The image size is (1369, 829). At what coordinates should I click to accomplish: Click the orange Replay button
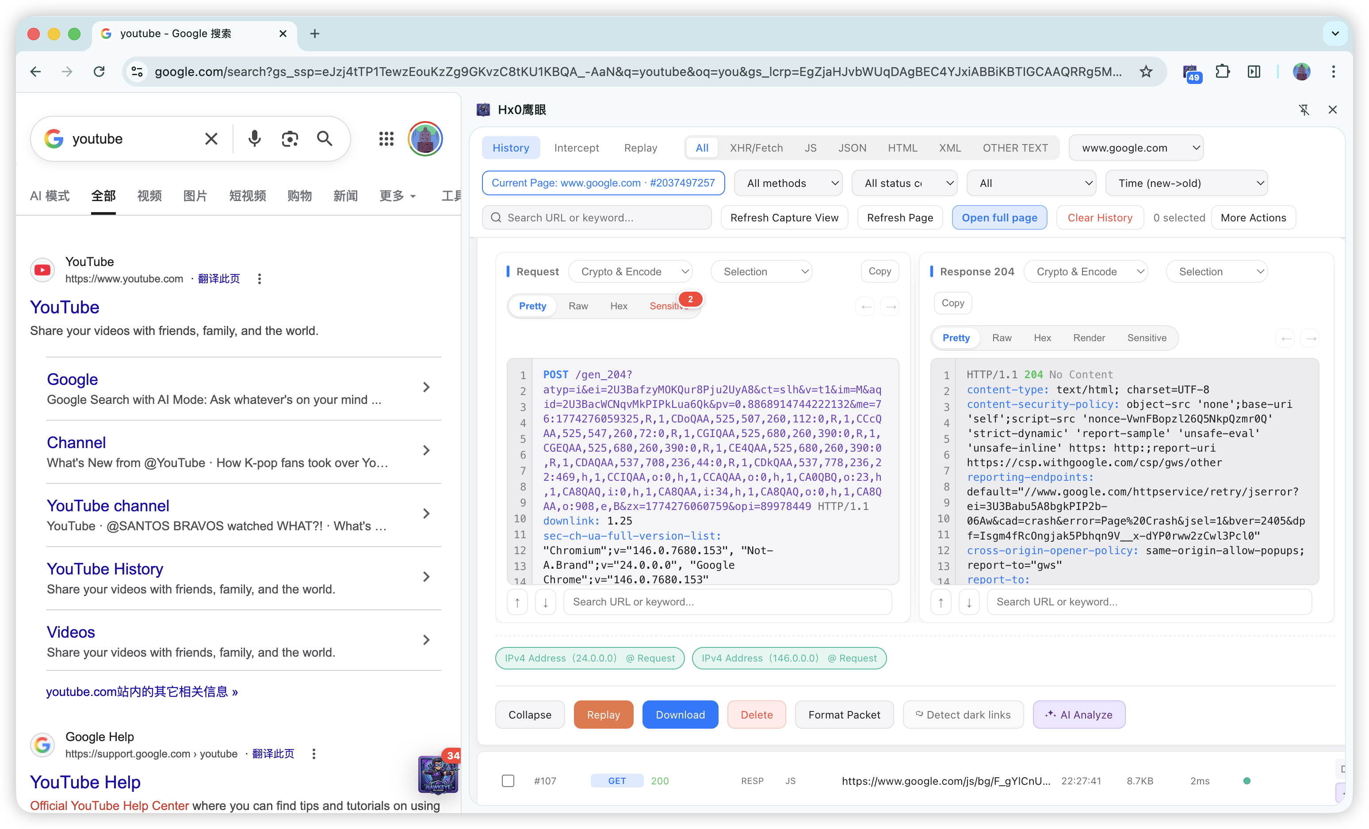pyautogui.click(x=604, y=715)
